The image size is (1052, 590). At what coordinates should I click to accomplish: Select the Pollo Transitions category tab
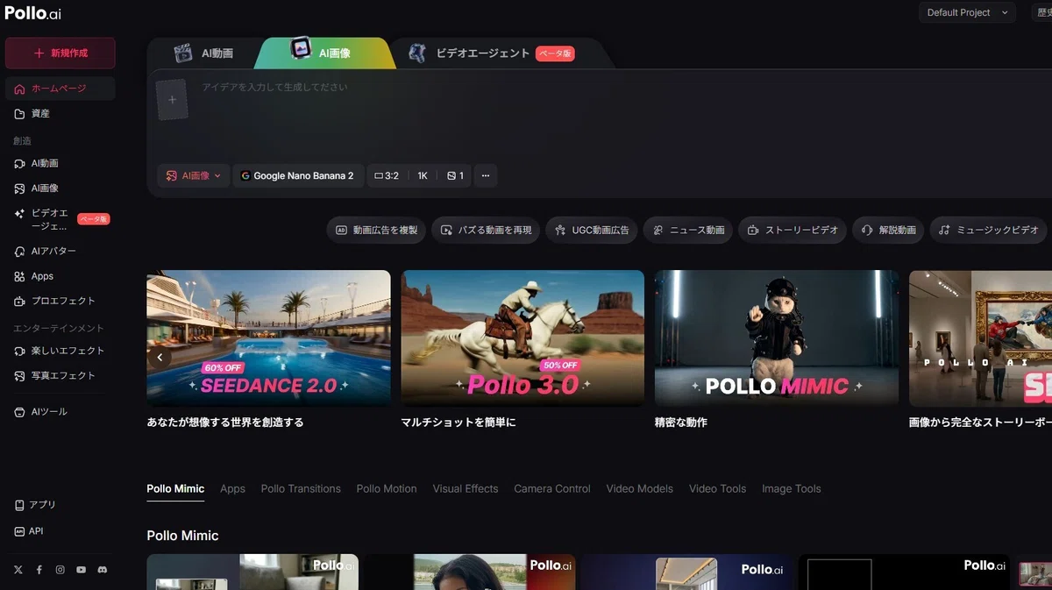[301, 489]
